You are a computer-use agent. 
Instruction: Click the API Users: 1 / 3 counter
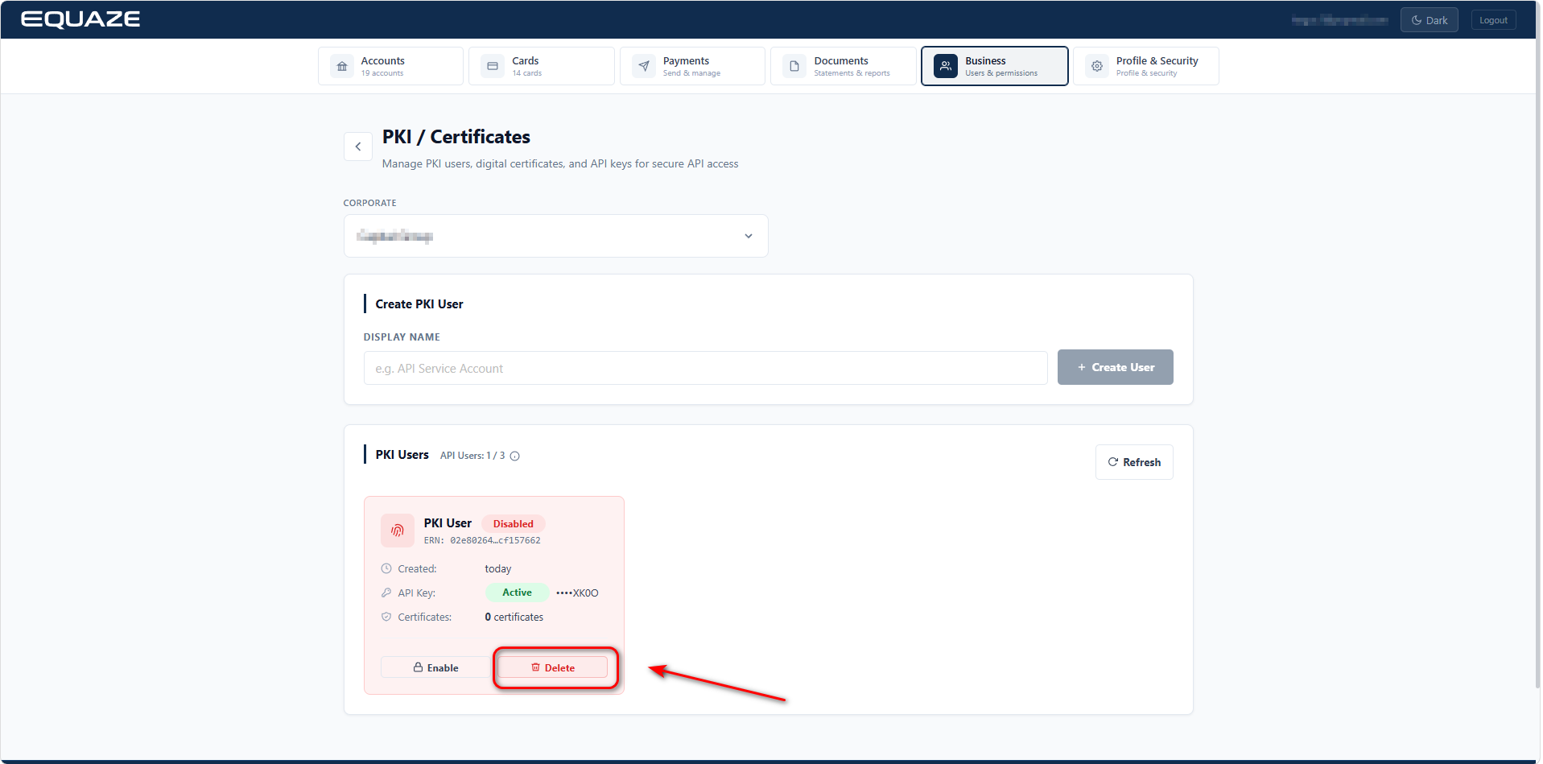(472, 456)
